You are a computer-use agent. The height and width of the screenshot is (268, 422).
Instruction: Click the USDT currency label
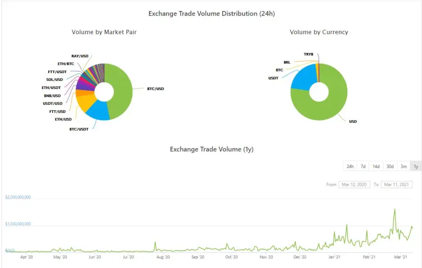pos(273,78)
